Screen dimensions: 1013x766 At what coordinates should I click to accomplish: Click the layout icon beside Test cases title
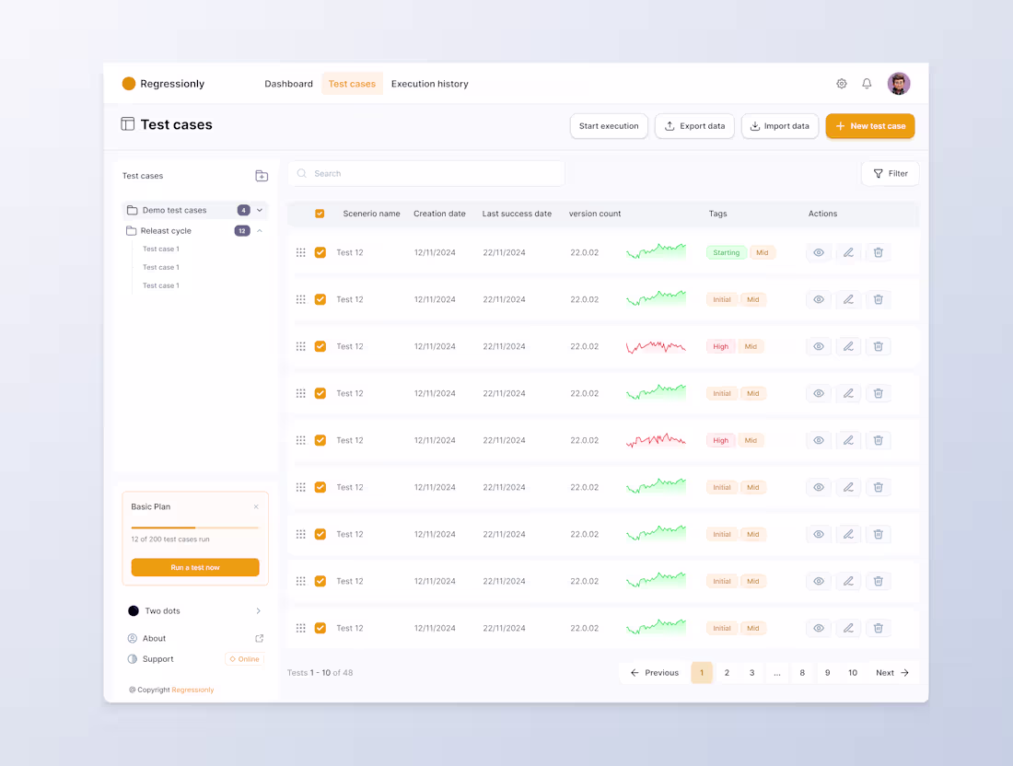coord(127,124)
